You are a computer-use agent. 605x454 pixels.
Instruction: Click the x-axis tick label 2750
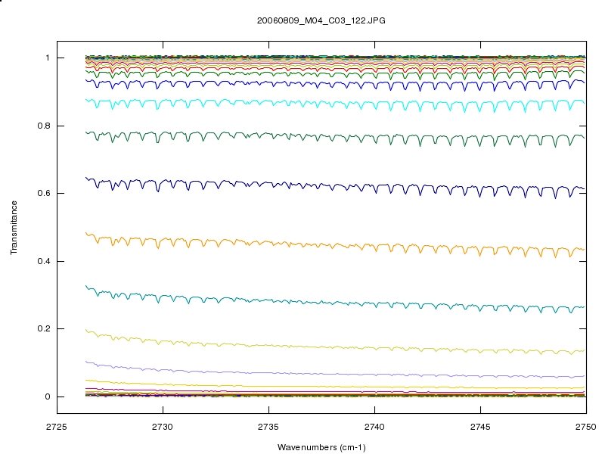click(586, 427)
